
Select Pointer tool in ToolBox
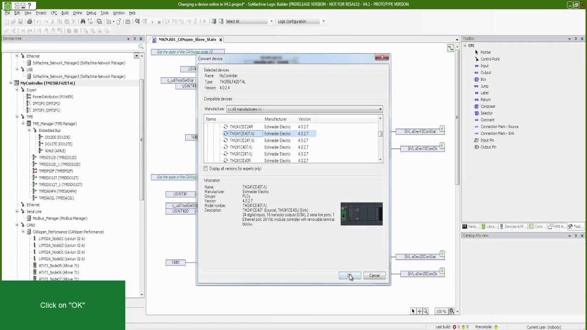[x=486, y=52]
